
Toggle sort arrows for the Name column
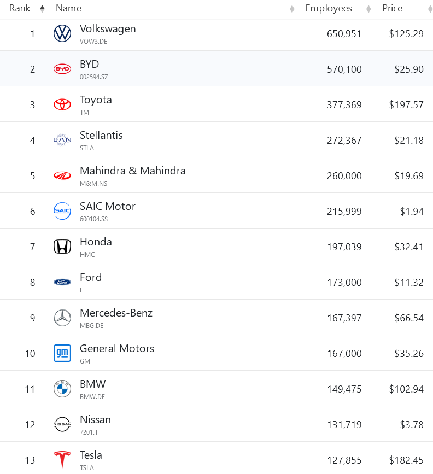point(292,9)
